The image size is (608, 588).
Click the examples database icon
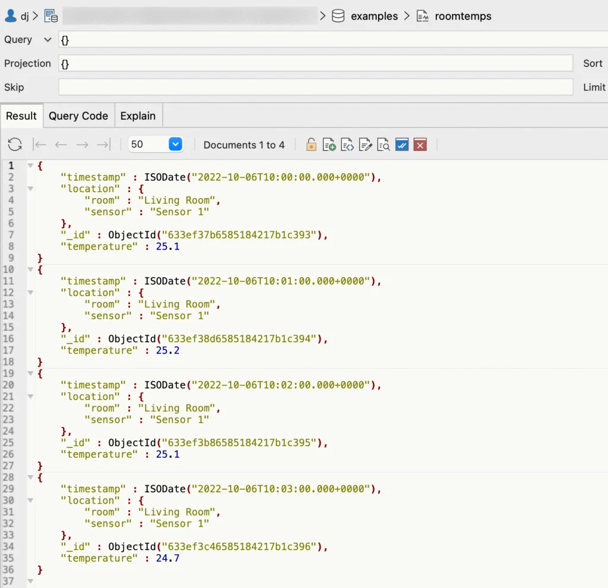[338, 16]
